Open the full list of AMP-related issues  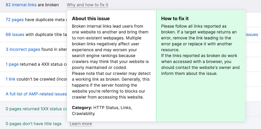pyautogui.click(x=36, y=94)
